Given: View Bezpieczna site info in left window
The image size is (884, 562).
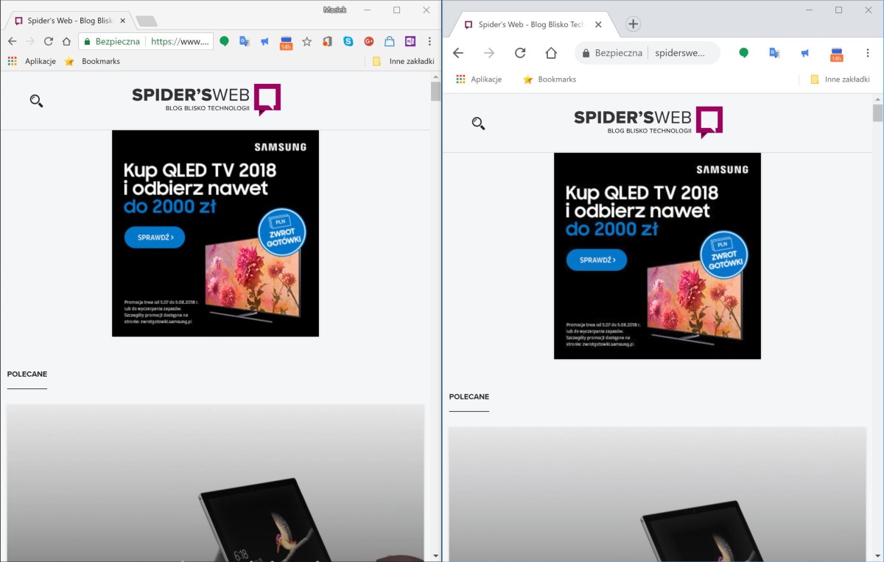Looking at the screenshot, I should 111,41.
